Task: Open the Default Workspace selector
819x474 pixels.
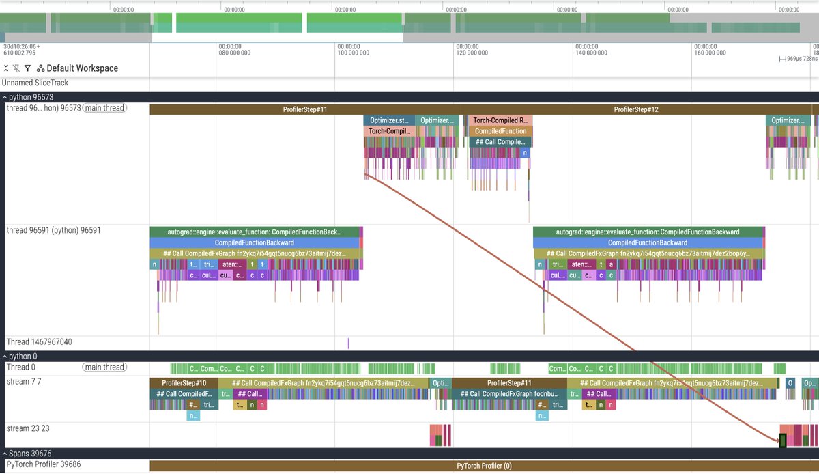Action: click(x=77, y=68)
